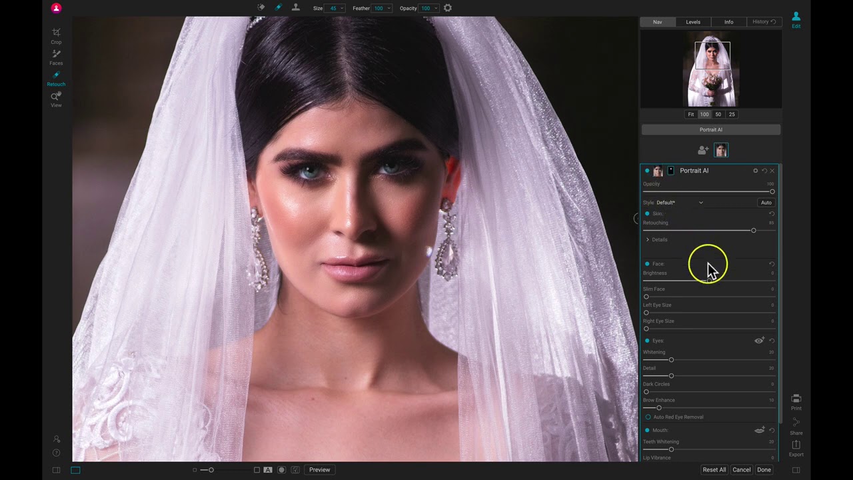The image size is (853, 480).
Task: Open the Share icon
Action: 796,425
